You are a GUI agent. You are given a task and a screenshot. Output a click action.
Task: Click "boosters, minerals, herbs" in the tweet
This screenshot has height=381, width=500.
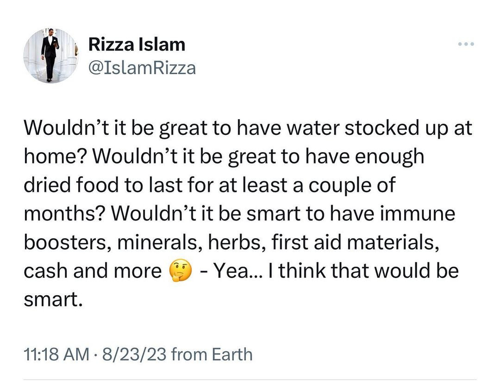pyautogui.click(x=144, y=242)
